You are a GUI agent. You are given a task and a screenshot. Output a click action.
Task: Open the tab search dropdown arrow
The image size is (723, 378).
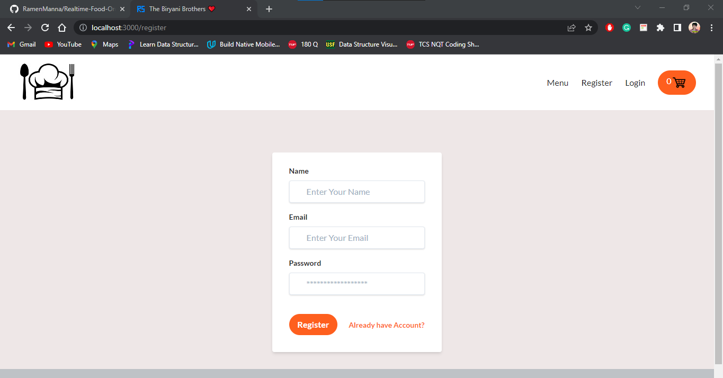(x=638, y=7)
